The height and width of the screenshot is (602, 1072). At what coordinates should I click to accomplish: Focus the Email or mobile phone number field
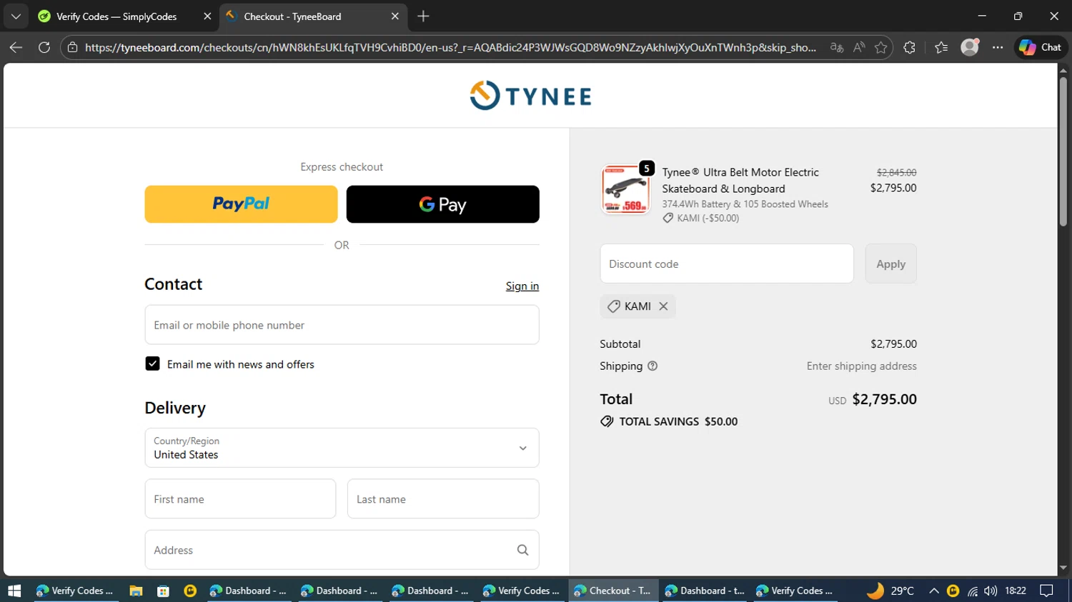click(x=342, y=325)
